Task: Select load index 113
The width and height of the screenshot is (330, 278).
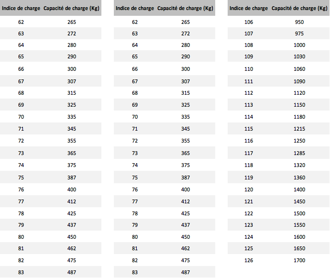Action: [x=248, y=105]
